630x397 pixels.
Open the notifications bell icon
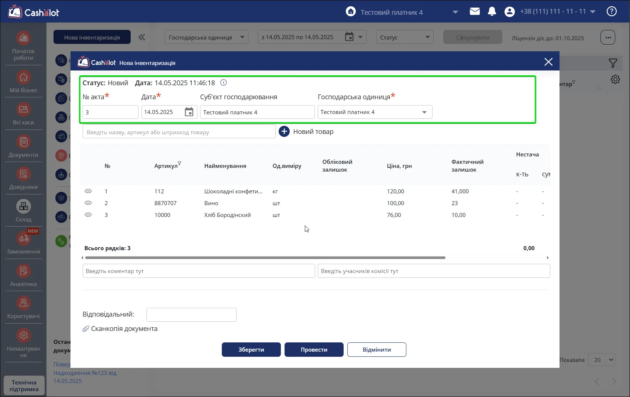coord(492,12)
